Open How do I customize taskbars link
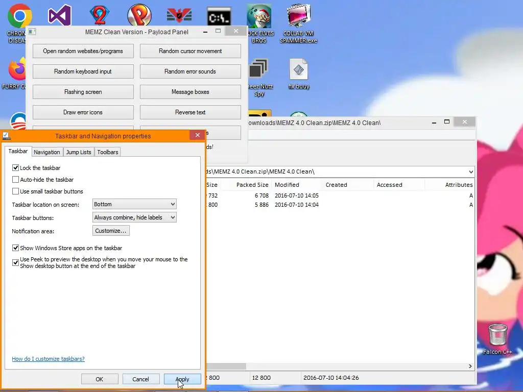The height and width of the screenshot is (392, 523). pyautogui.click(x=49, y=359)
